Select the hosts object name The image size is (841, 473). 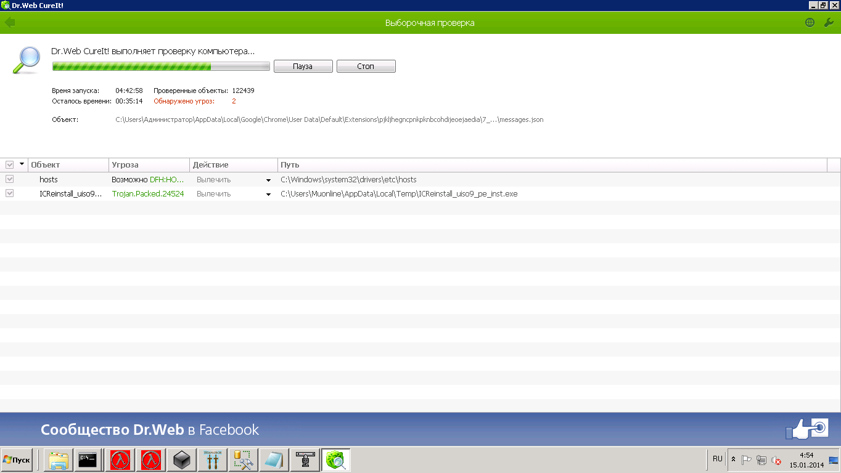pos(49,180)
